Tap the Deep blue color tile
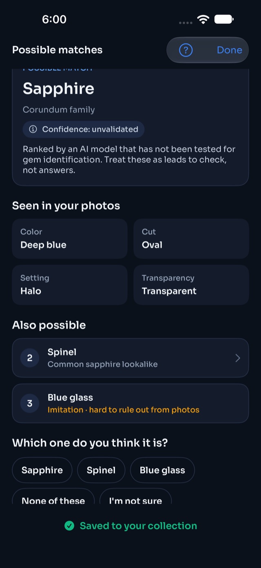Viewport: 261px width, 568px height. pos(70,239)
